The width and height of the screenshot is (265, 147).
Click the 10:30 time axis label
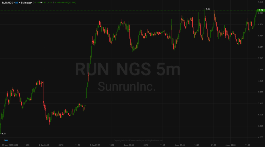coord(112,145)
